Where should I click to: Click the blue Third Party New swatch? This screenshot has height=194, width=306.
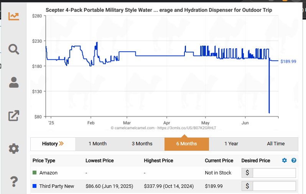click(x=35, y=186)
